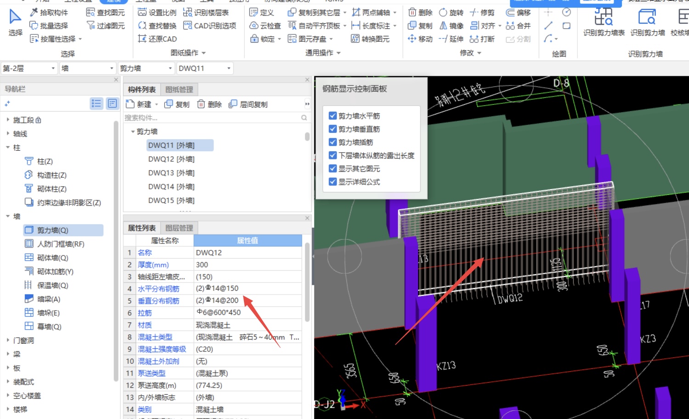Screen dimensions: 689x419
Task: Uncheck 剪力墙插筋 checkbox
Action: coord(333,142)
